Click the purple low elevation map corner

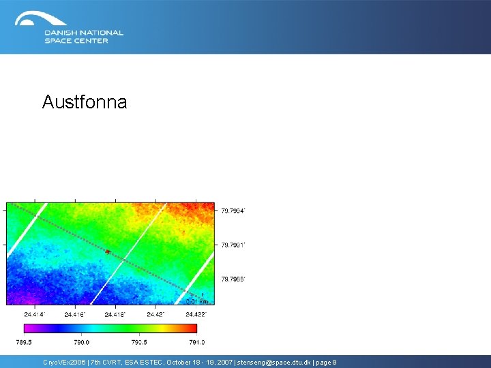[20, 297]
